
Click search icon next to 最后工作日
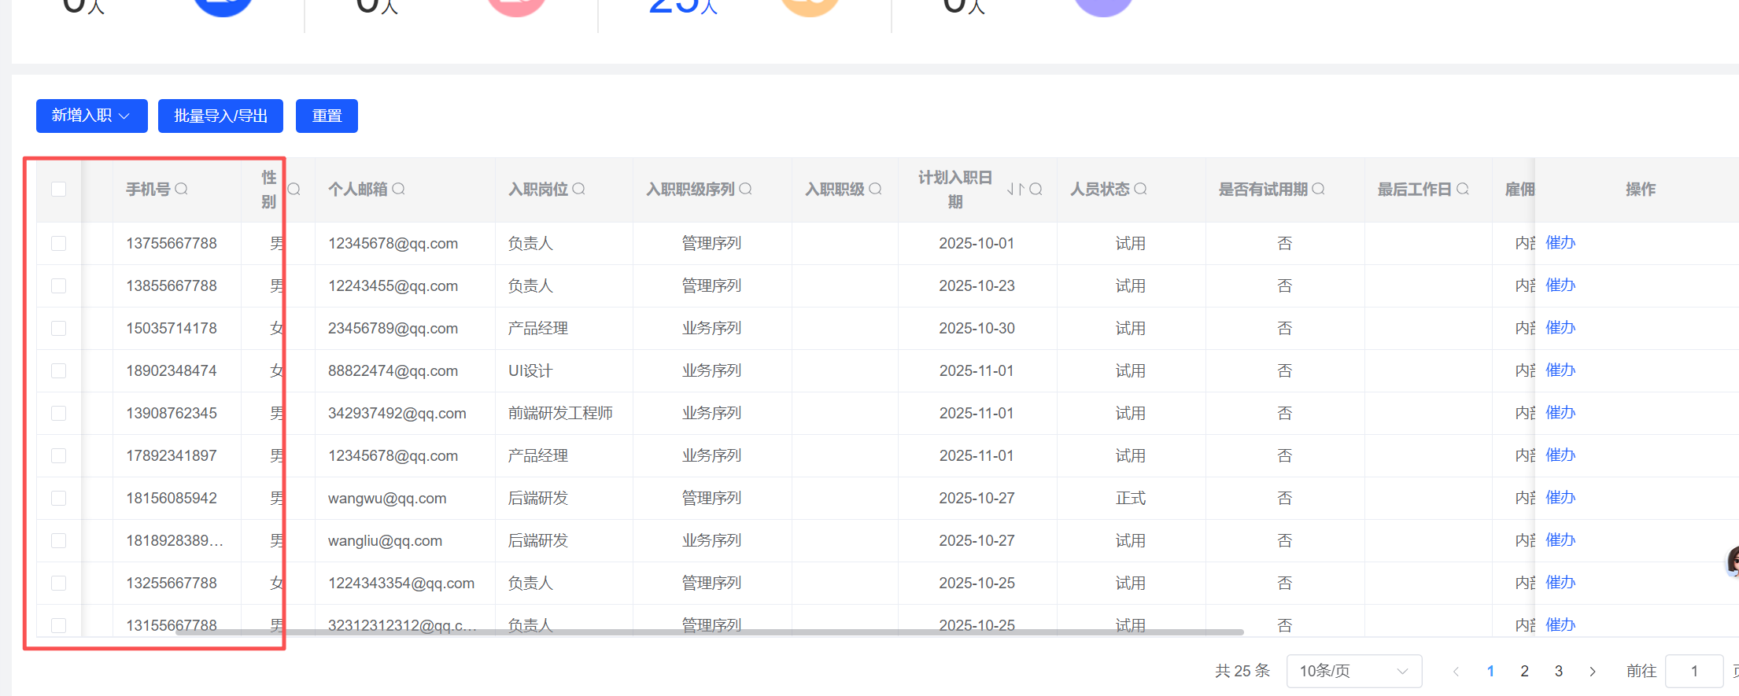coord(1463,189)
